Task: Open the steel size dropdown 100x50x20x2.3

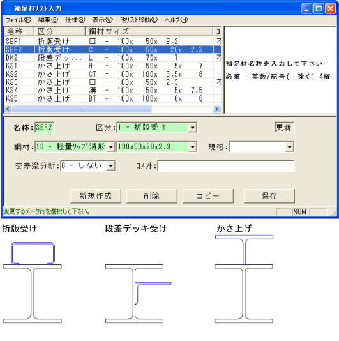Action: click(192, 147)
